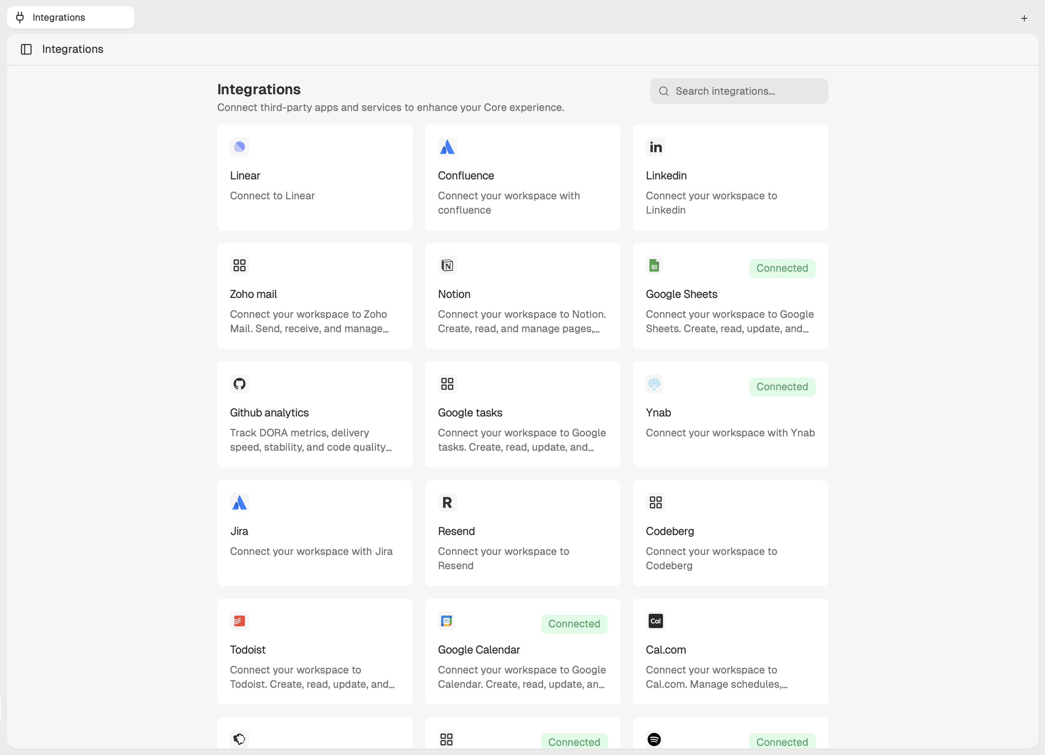Click 'Track DORA metrics' description text
Image resolution: width=1045 pixels, height=755 pixels.
311,440
